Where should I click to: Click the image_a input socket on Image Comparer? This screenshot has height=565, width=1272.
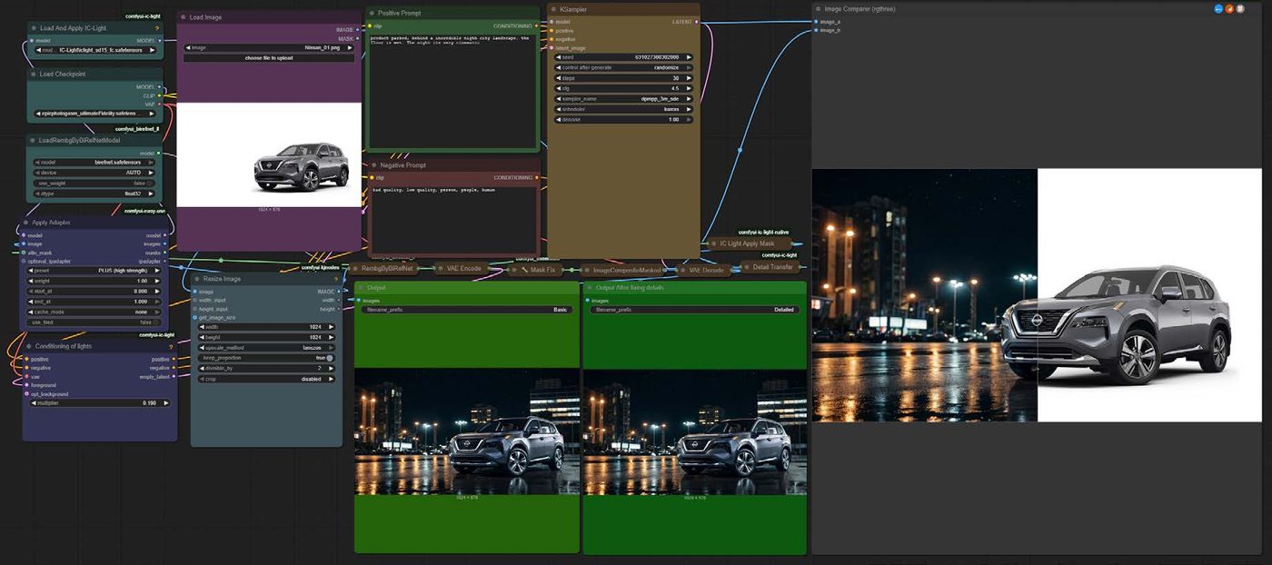coord(815,21)
